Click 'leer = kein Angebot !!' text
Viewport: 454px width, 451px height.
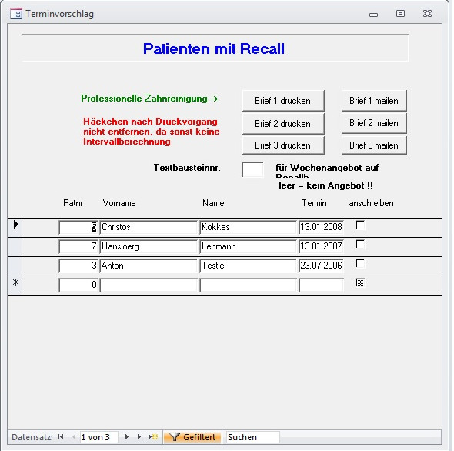pyautogui.click(x=325, y=185)
